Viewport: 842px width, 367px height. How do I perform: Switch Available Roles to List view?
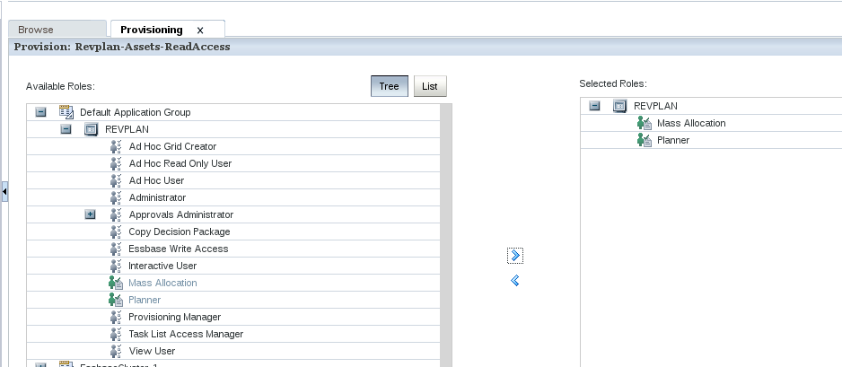coord(430,86)
